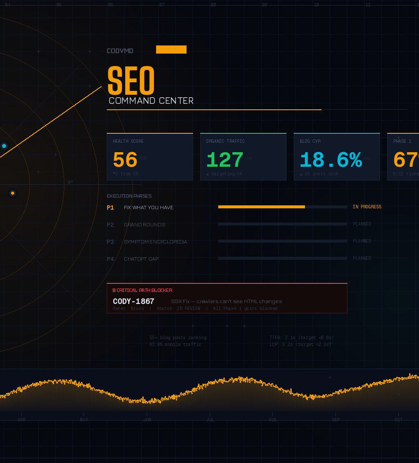
Task: Select the P2 phase marker
Action: point(110,225)
